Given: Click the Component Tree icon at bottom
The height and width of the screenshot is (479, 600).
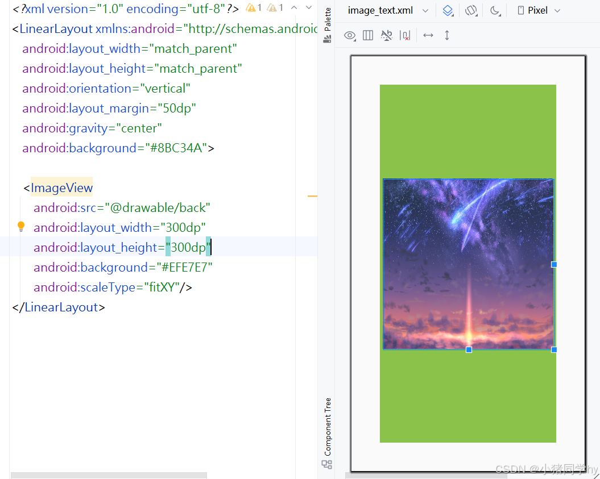Looking at the screenshot, I should 327,464.
